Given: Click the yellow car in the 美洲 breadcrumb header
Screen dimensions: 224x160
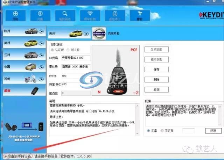Looking at the screenshot, I should point(76,34).
